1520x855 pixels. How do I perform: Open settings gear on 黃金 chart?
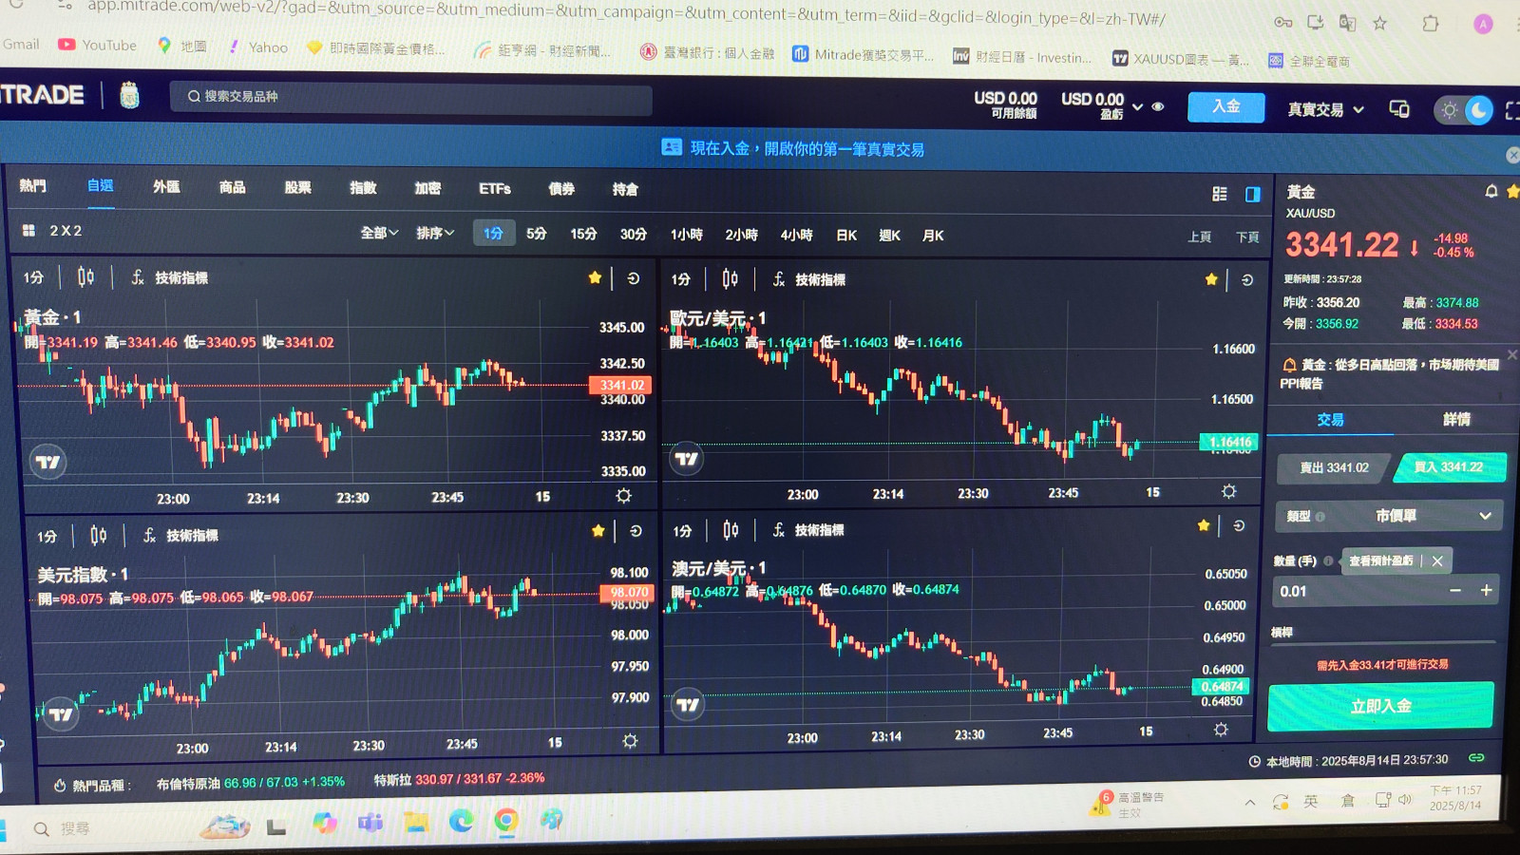pos(623,496)
